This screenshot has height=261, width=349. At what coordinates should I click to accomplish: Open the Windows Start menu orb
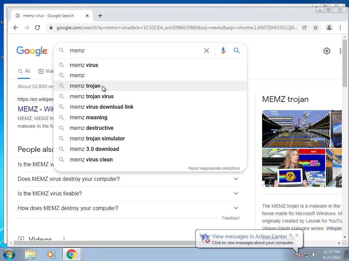pyautogui.click(x=9, y=254)
